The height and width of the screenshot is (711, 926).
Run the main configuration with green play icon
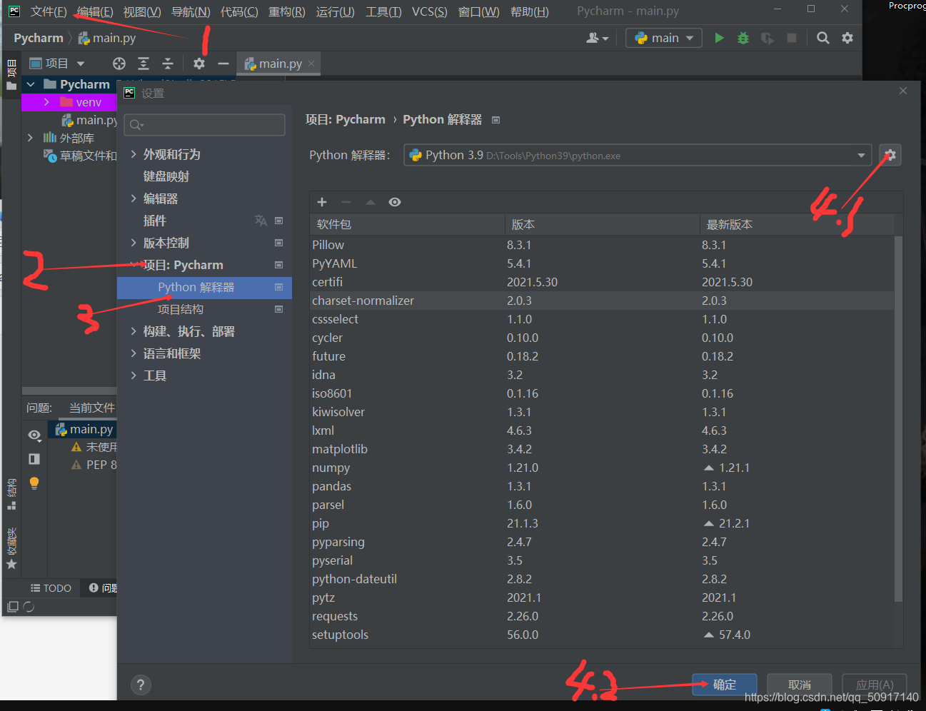click(719, 38)
